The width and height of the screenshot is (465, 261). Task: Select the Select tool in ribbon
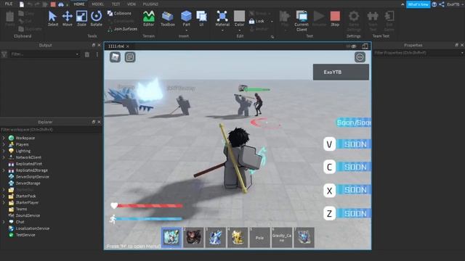pos(53,19)
